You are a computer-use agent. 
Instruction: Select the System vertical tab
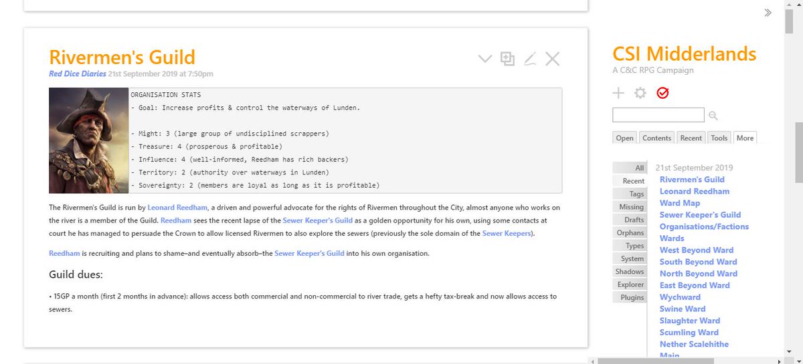(630, 258)
